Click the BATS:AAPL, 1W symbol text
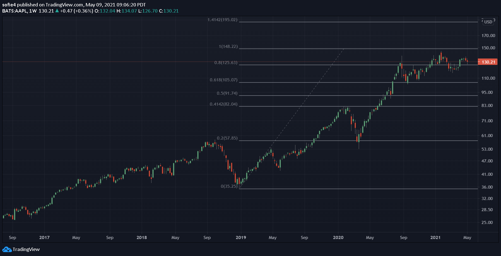The width and height of the screenshot is (501, 256). pos(20,11)
